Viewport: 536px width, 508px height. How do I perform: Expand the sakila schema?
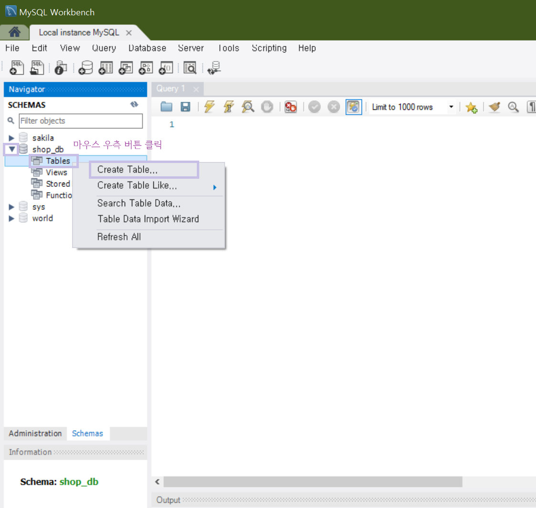(x=11, y=138)
